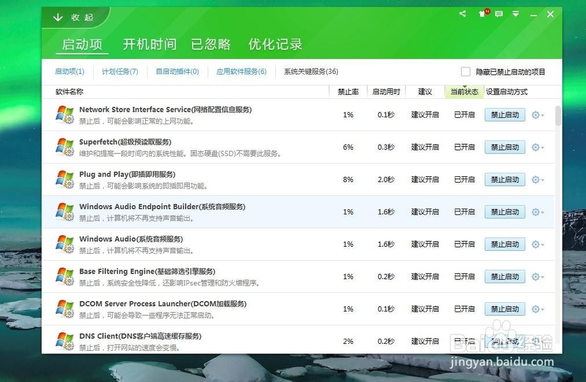This screenshot has height=382, width=586.
Task: Click the share icon in title bar
Action: [463, 14]
